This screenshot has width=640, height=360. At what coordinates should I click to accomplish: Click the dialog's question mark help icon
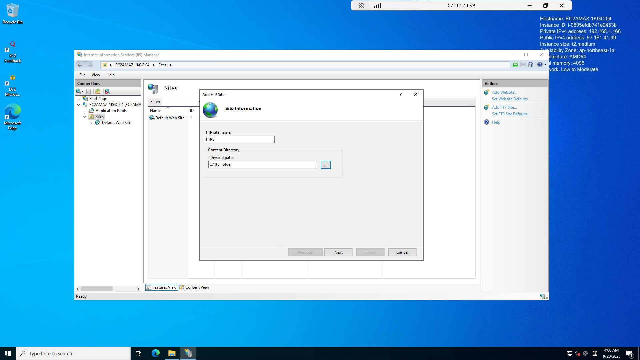tap(400, 94)
